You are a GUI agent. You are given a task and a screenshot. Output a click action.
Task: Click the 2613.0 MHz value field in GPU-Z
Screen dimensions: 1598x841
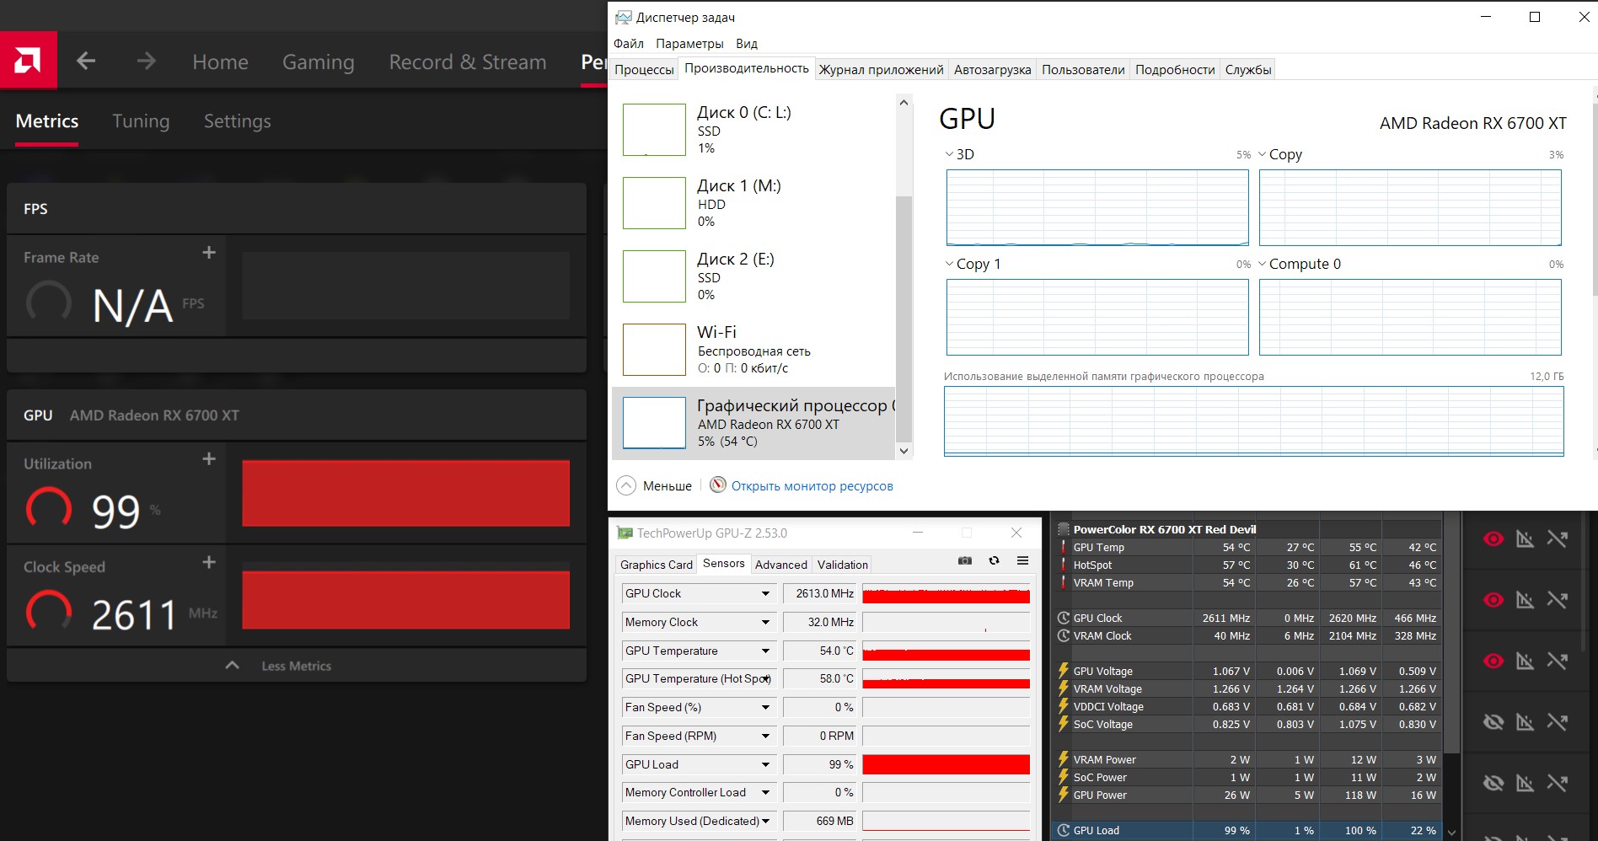(x=819, y=593)
